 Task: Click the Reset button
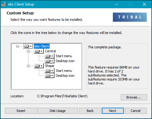click(21, 111)
